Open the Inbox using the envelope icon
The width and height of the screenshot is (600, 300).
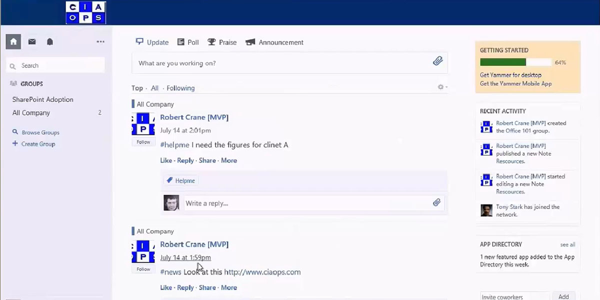coord(31,41)
